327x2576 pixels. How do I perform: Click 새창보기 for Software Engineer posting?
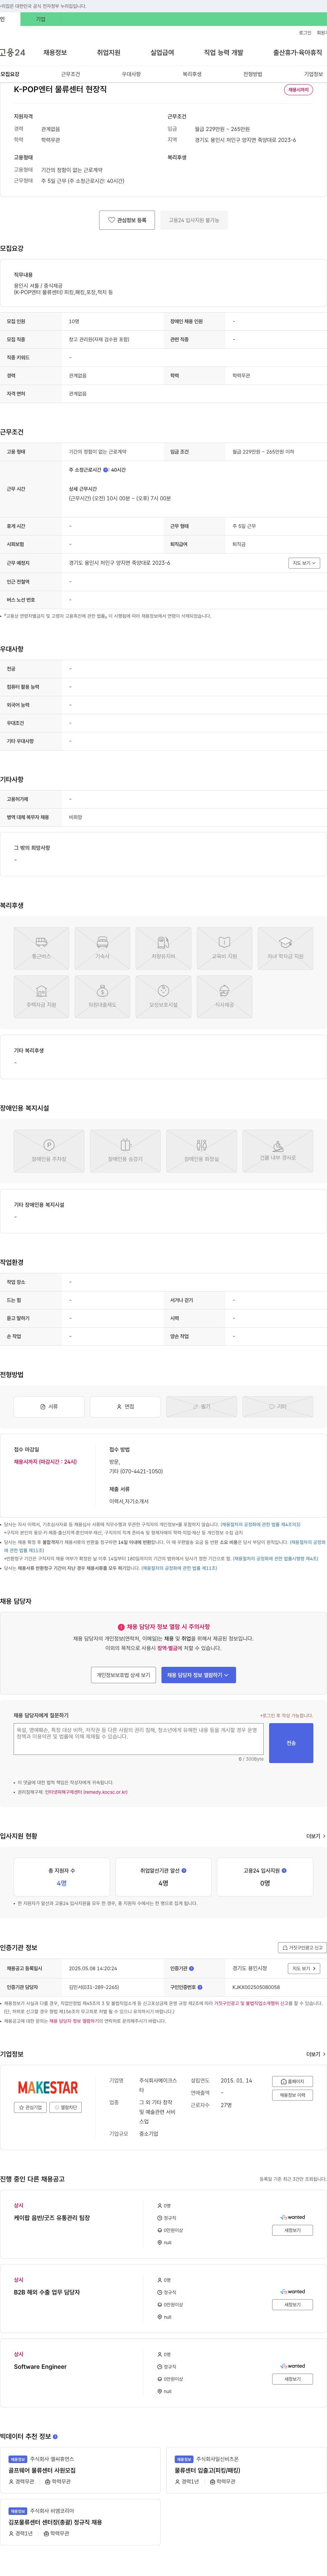pyautogui.click(x=293, y=2379)
